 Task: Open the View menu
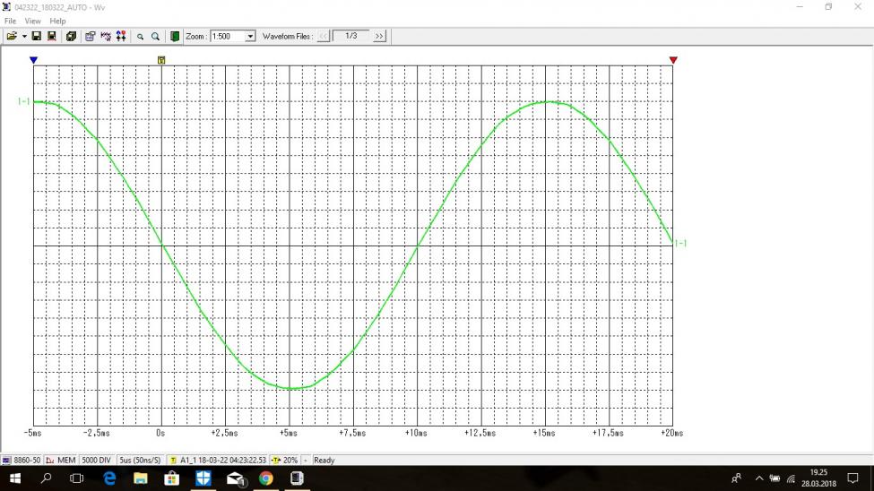coord(32,21)
